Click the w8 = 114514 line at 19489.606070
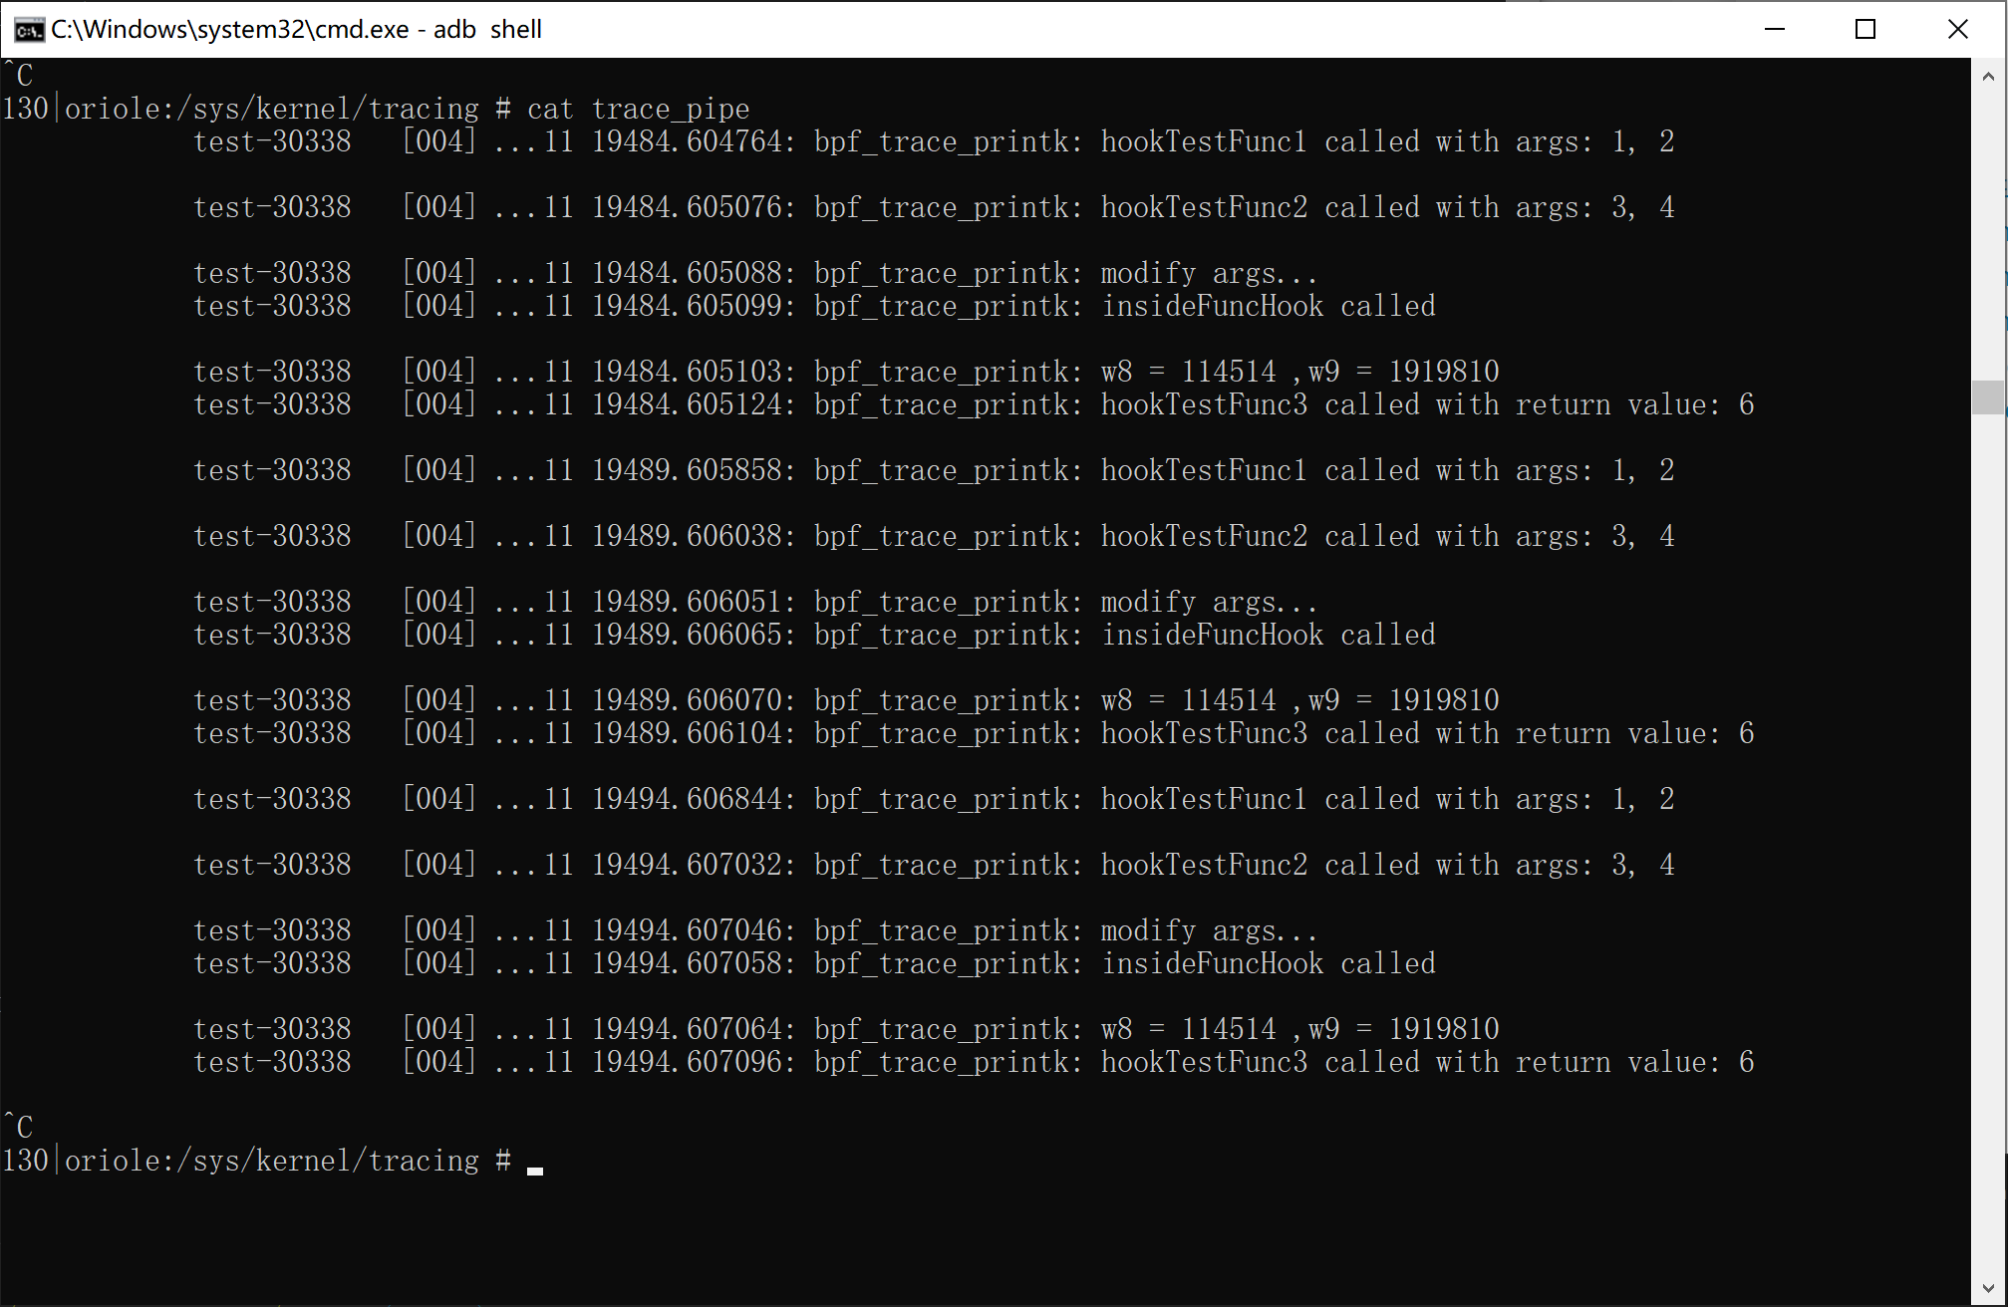 (846, 700)
